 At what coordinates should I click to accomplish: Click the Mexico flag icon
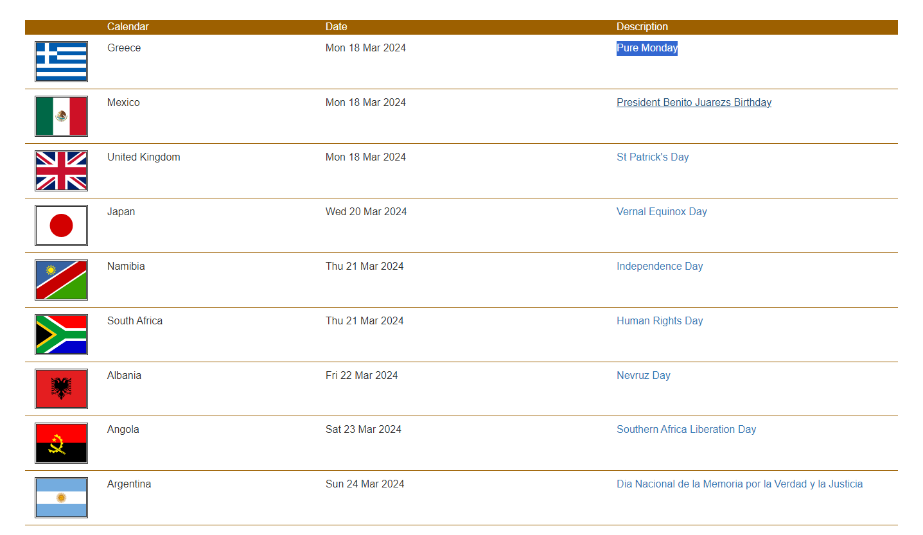click(x=61, y=116)
